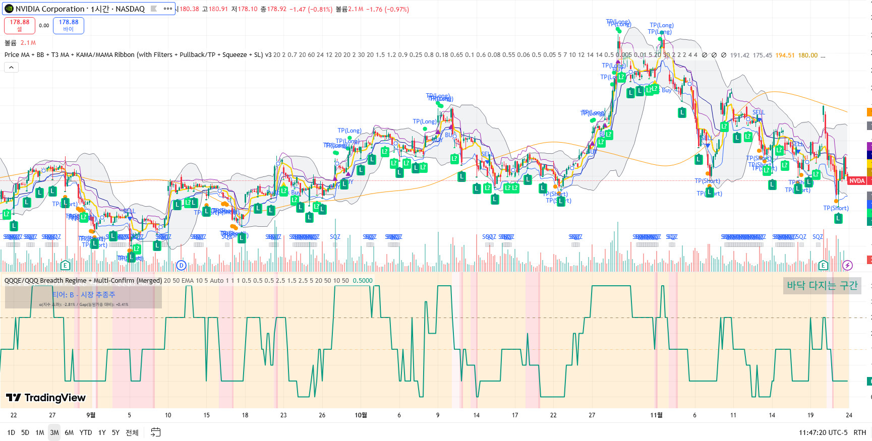
Task: Click the orange 194.51 value in the indicator legend
Action: [x=785, y=55]
